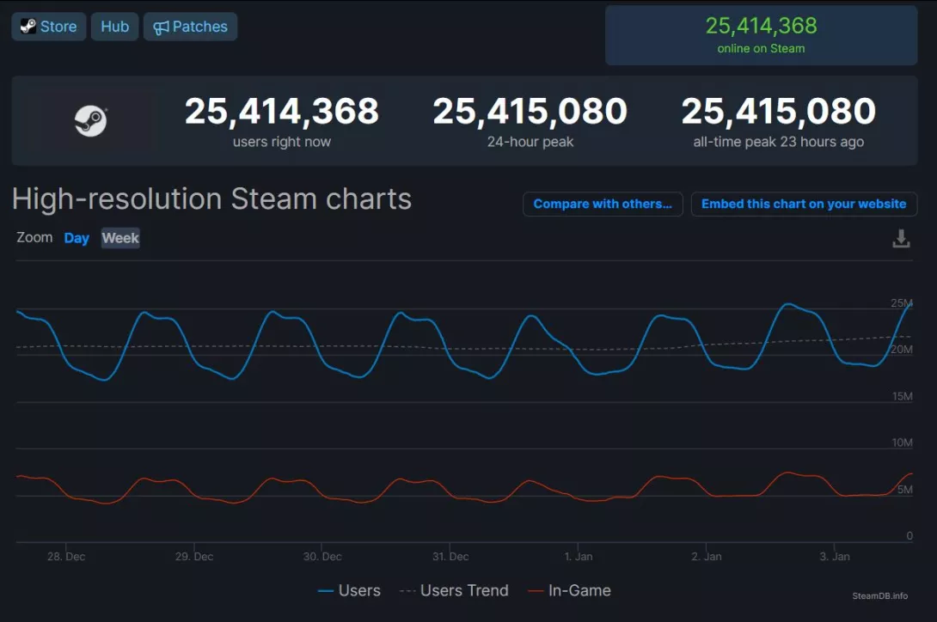Click the 3. Jan axis label
Screen dimensions: 937x622
[x=834, y=557]
